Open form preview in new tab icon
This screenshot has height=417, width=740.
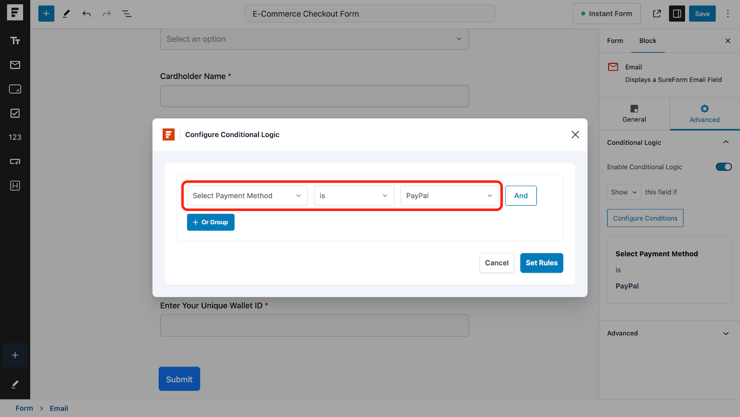coord(657,14)
